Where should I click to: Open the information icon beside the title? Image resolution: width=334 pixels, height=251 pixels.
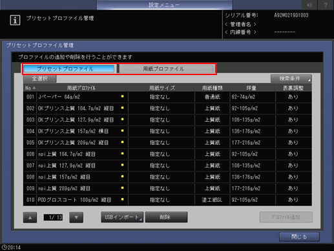15,20
